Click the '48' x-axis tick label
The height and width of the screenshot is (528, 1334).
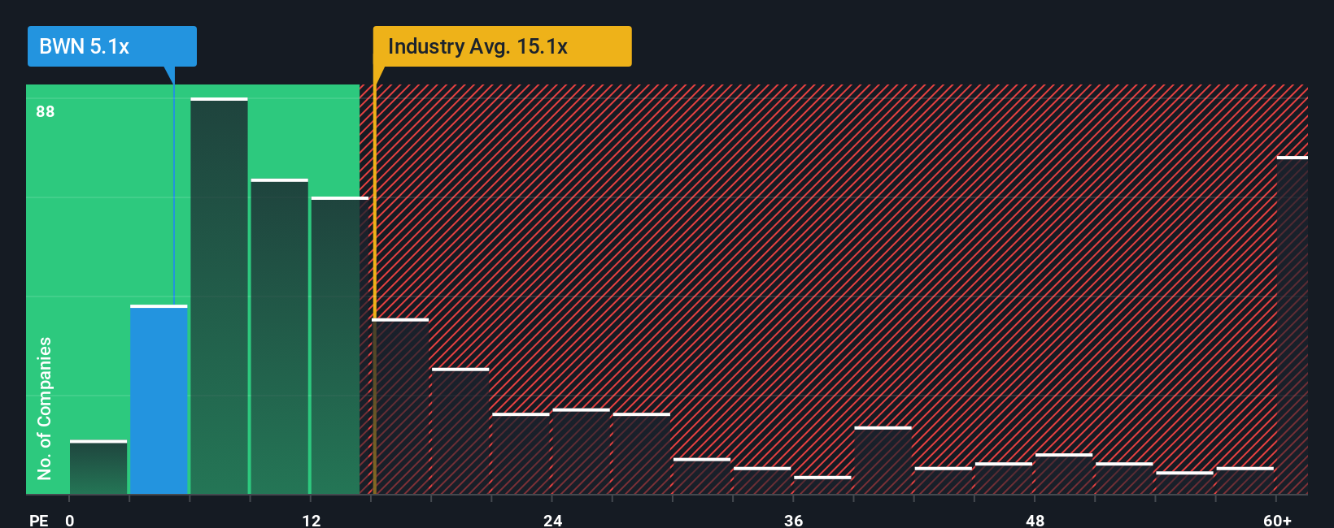[x=1035, y=520]
